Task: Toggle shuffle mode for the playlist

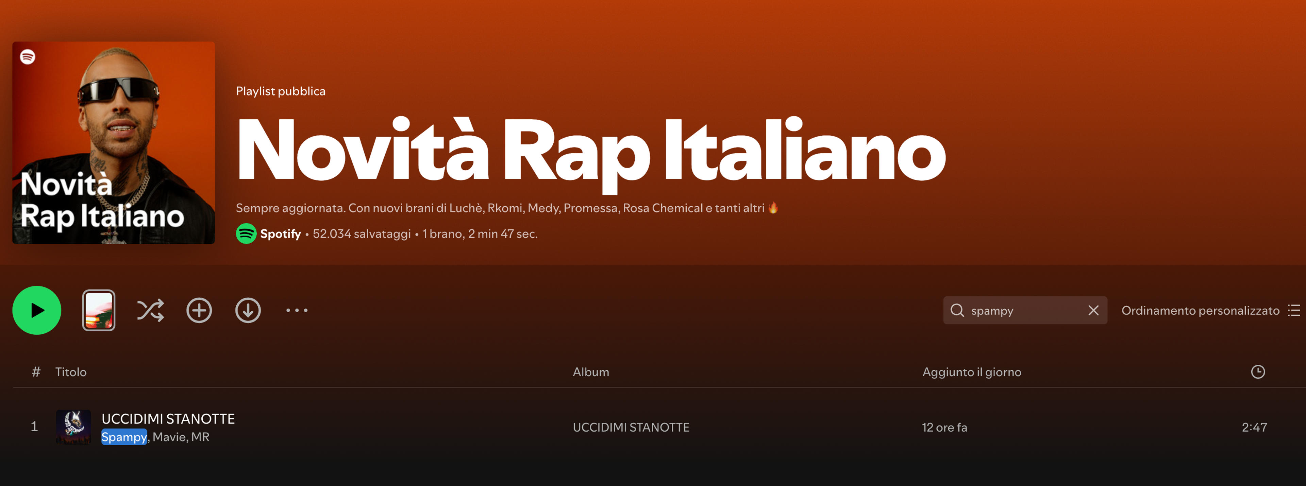Action: 151,310
